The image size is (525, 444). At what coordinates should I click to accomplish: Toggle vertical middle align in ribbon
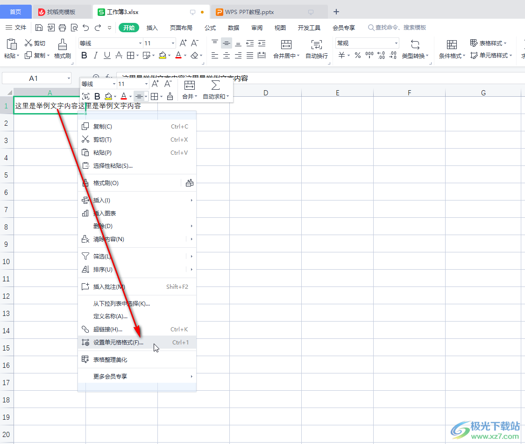point(227,43)
